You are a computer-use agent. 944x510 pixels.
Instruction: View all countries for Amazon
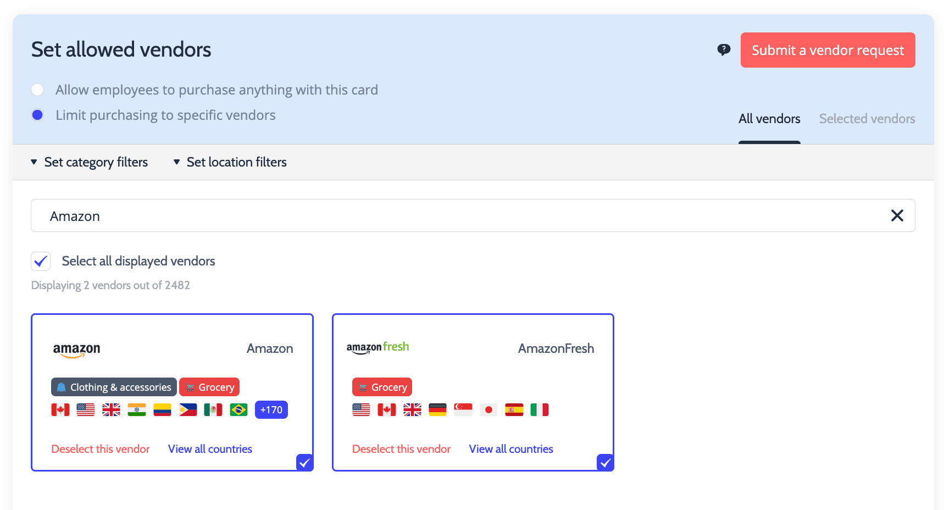pyautogui.click(x=210, y=449)
